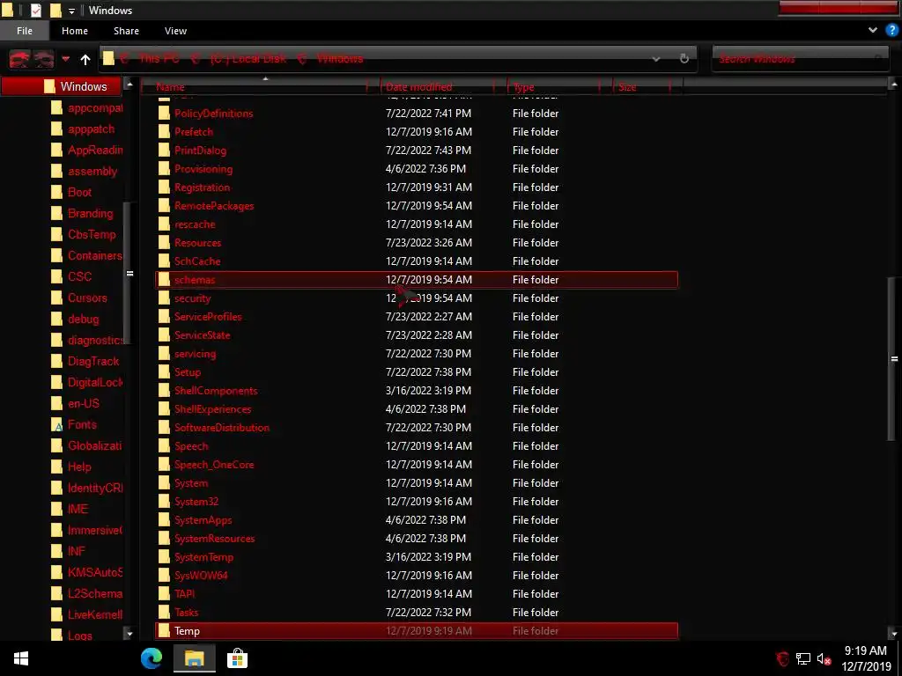Open the taskbar clock showing 9:19 AM

pos(866,658)
